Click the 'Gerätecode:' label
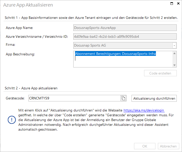 tap(15, 98)
